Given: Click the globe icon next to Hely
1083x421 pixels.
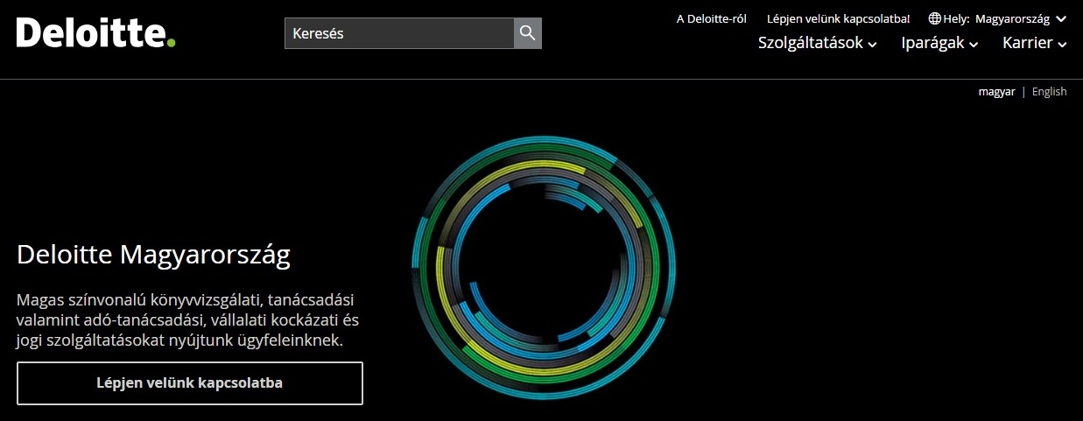Looking at the screenshot, I should point(935,18).
